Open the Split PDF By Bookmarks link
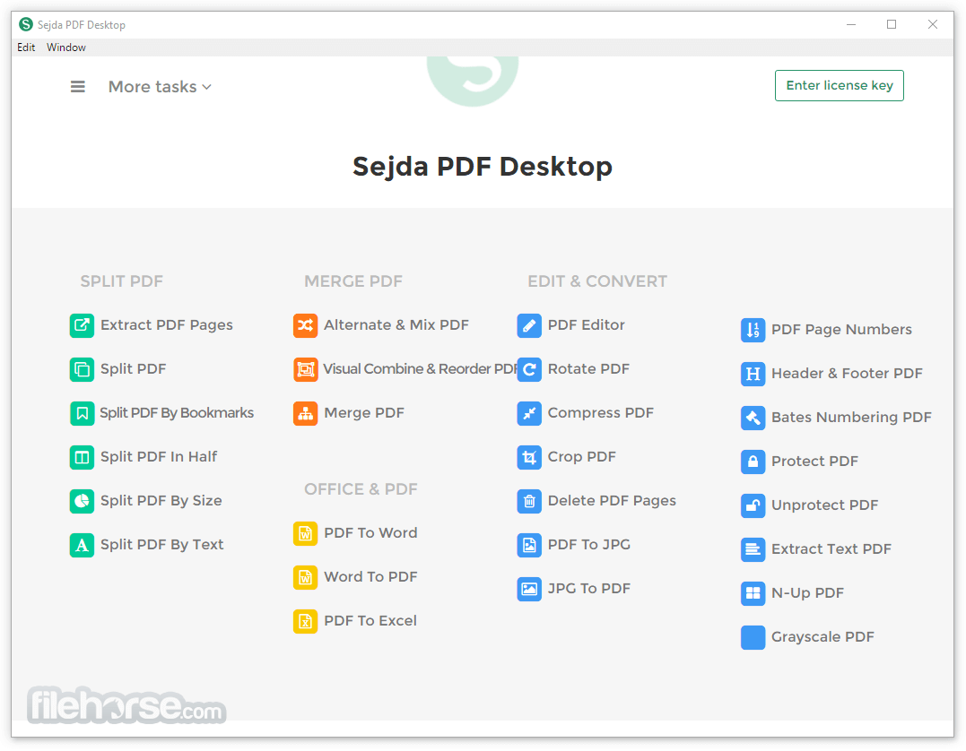Image resolution: width=966 pixels, height=751 pixels. (177, 413)
